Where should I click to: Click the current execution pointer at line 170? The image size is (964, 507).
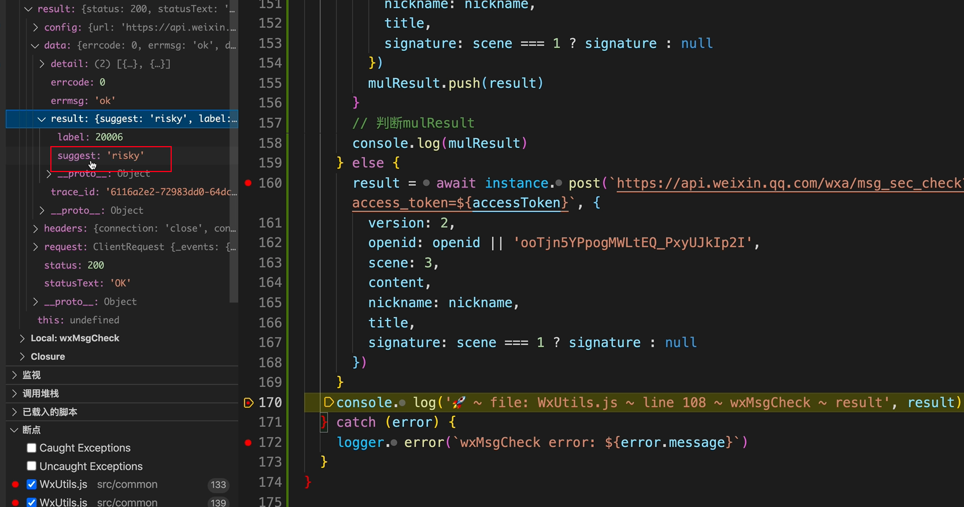[x=249, y=402]
